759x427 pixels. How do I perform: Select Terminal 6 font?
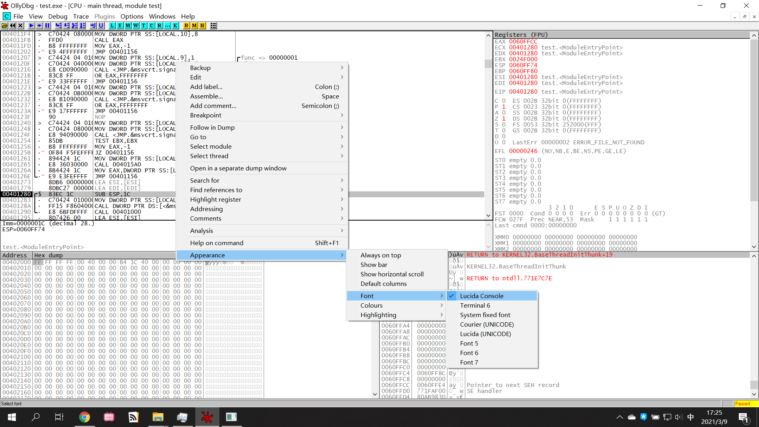pyautogui.click(x=475, y=306)
